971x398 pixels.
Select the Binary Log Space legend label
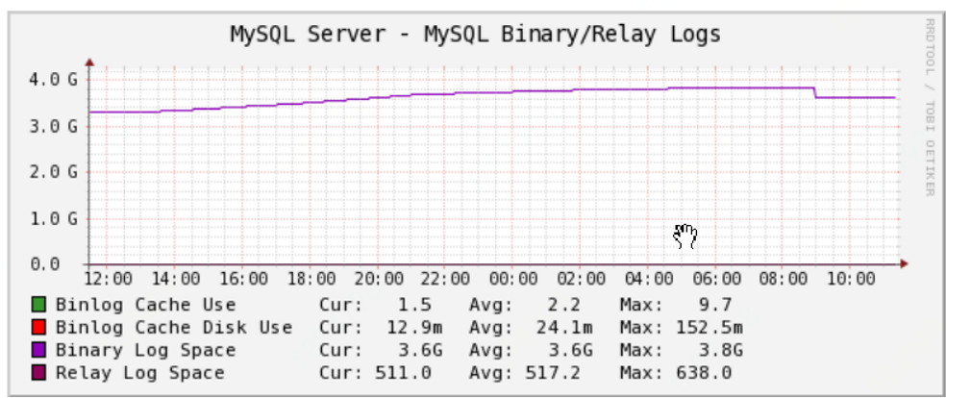[x=145, y=350]
